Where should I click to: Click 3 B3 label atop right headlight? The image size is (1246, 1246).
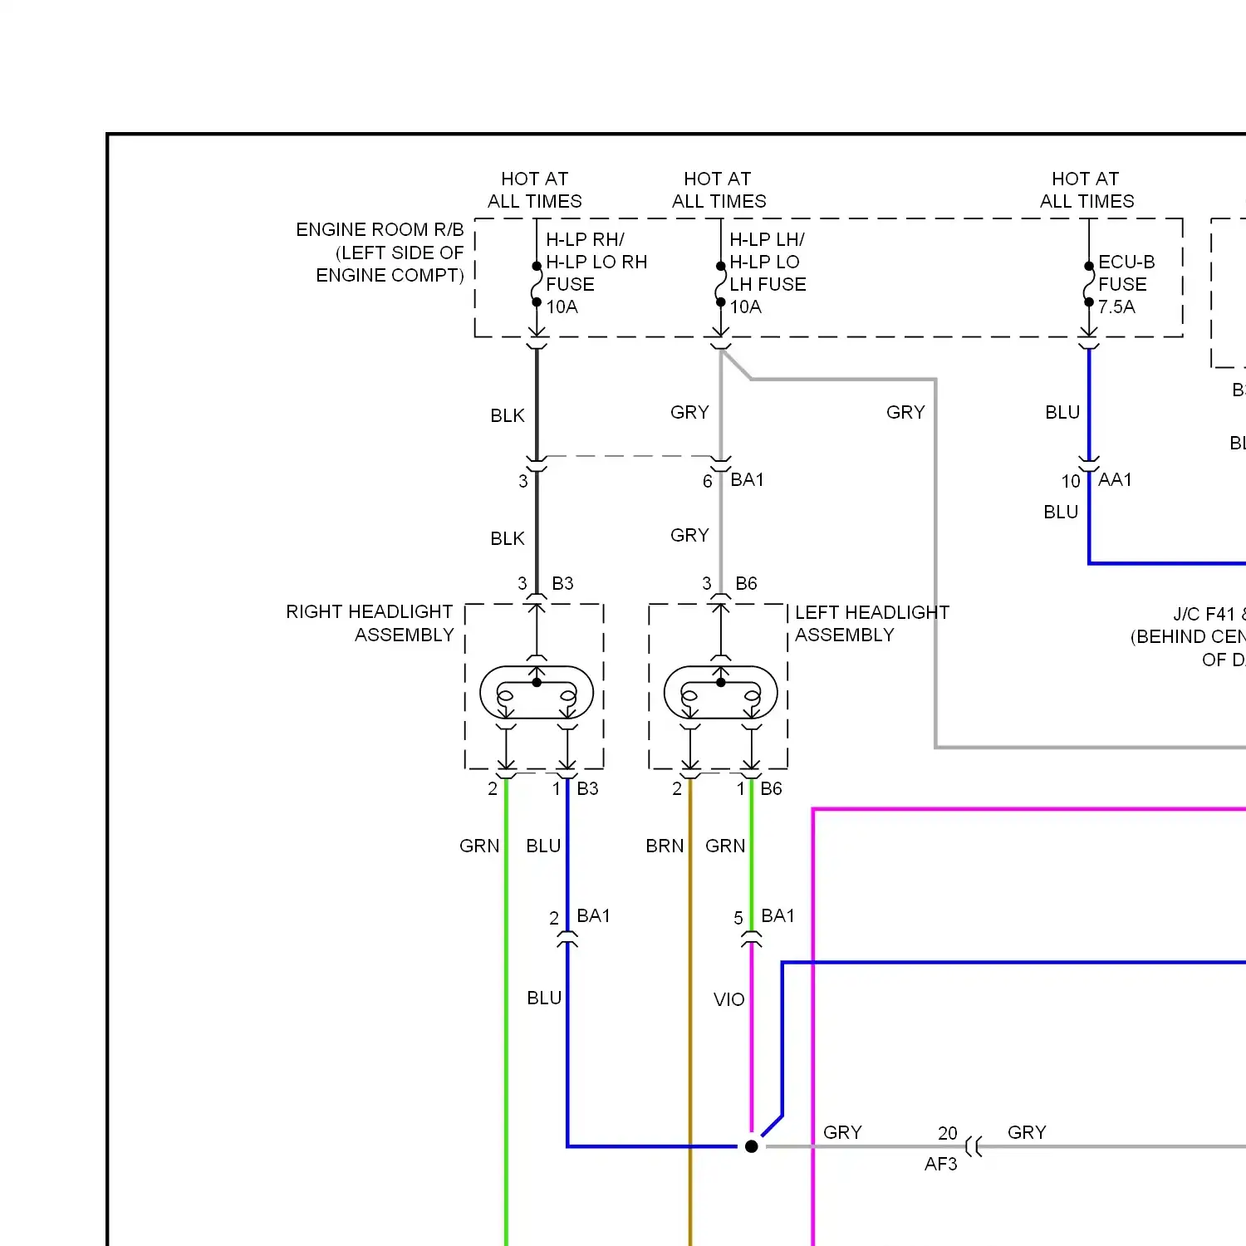546,583
